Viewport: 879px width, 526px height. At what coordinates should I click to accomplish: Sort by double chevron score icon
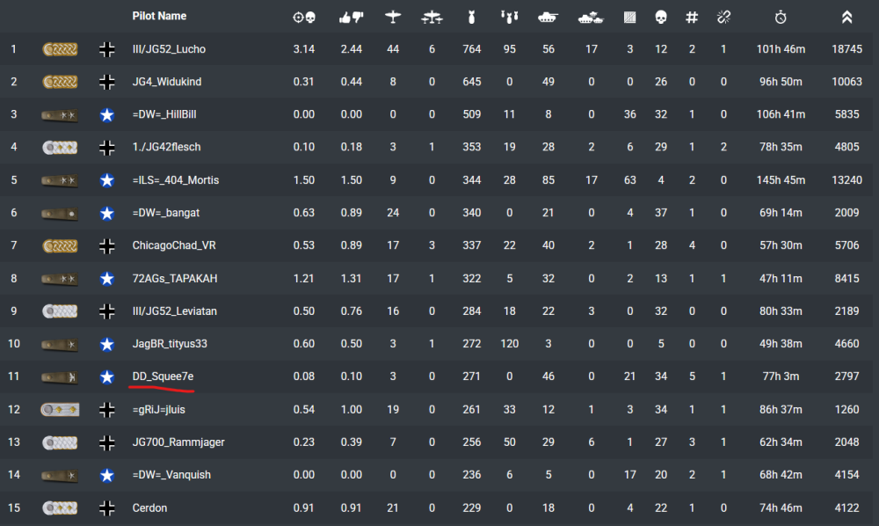tap(846, 17)
